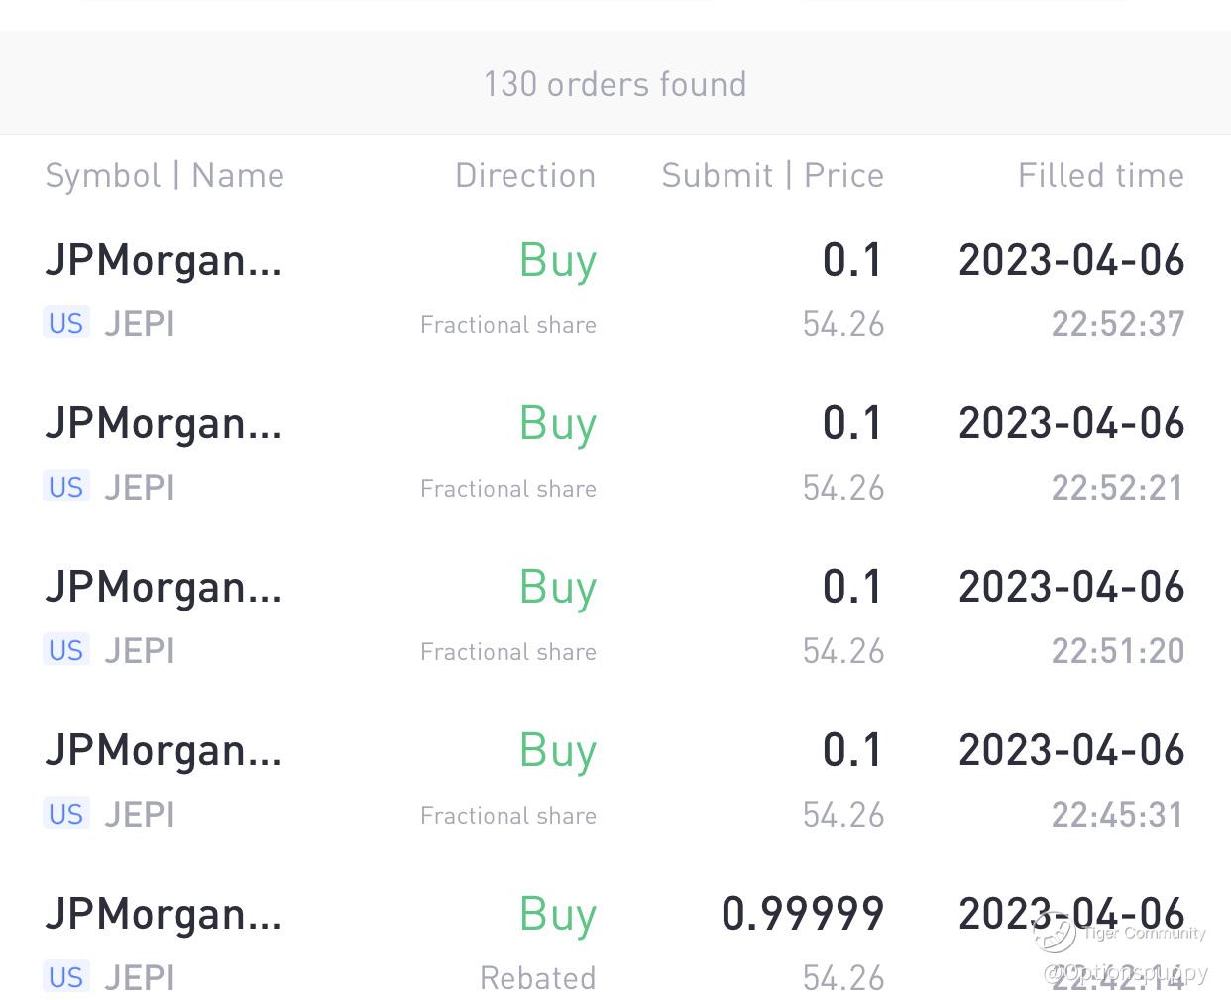1231x1000 pixels.
Task: Click the Symbol | Name column header
Action: [165, 175]
